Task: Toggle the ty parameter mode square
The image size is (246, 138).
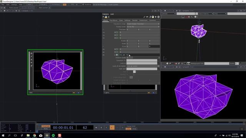Action: click(117, 35)
